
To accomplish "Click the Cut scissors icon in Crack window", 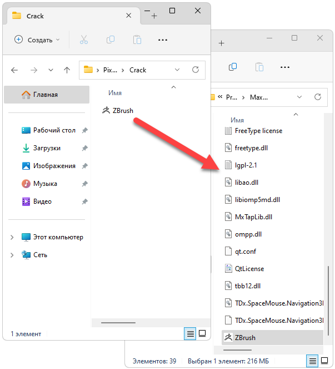I will 84,40.
